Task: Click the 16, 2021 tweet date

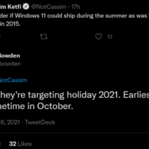Action: pyautogui.click(x=10, y=123)
